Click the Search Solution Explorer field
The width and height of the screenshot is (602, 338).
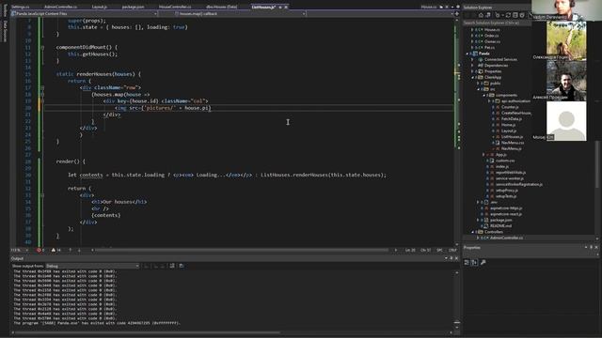click(x=498, y=23)
